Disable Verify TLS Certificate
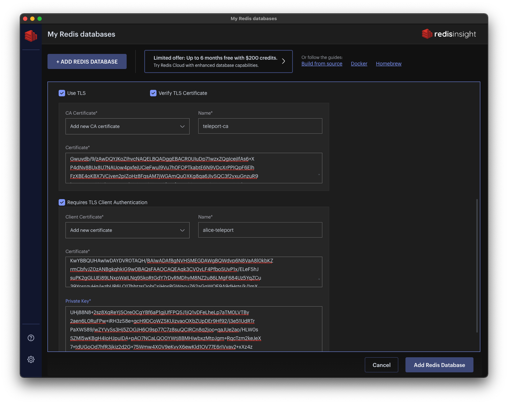Viewport: 508px width, 404px height. click(x=153, y=93)
